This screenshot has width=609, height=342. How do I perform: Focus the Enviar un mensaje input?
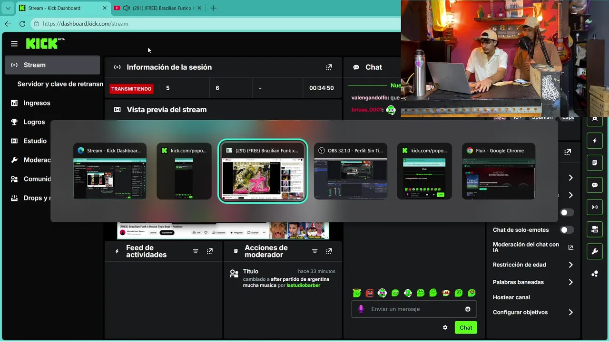click(414, 309)
